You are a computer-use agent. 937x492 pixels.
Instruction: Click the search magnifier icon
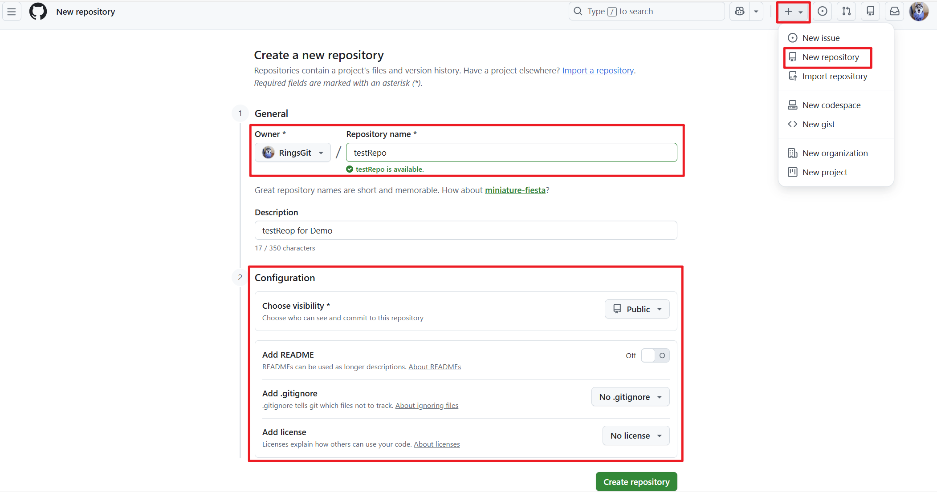tap(577, 11)
